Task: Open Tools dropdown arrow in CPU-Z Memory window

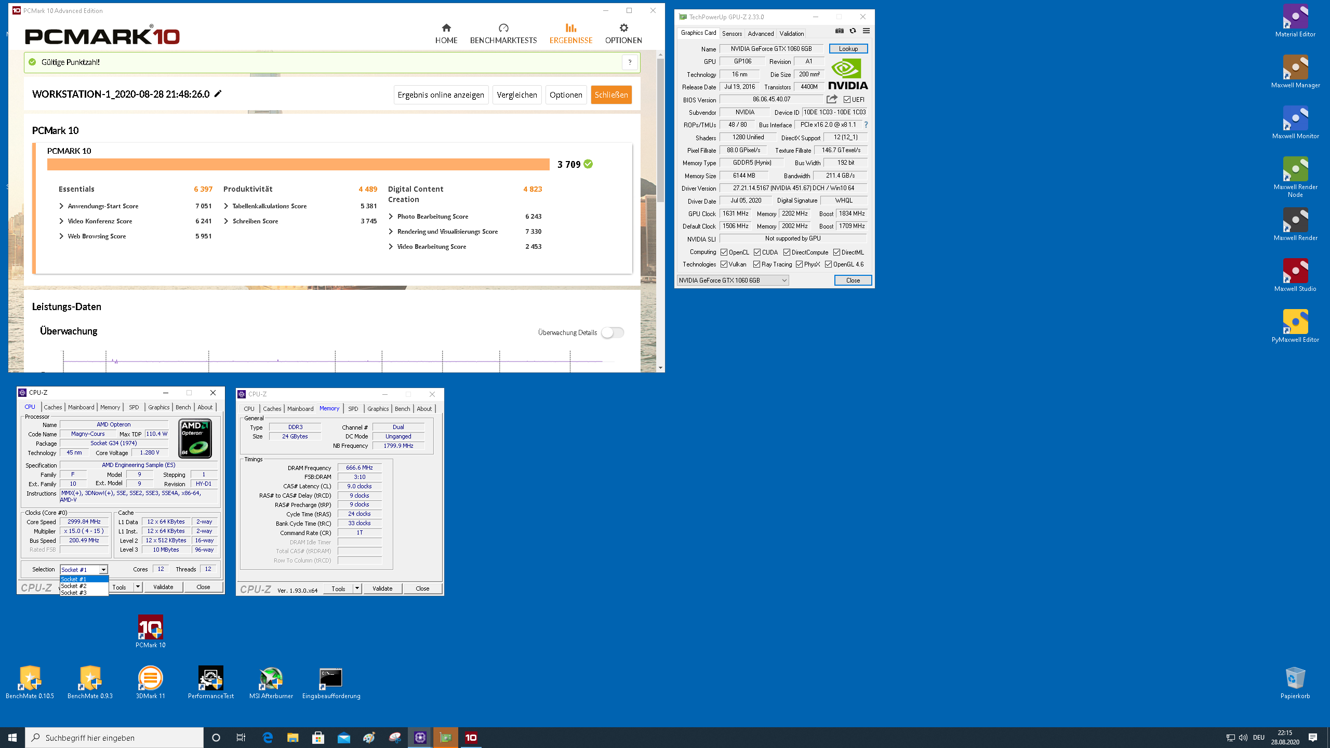Action: [x=357, y=589]
